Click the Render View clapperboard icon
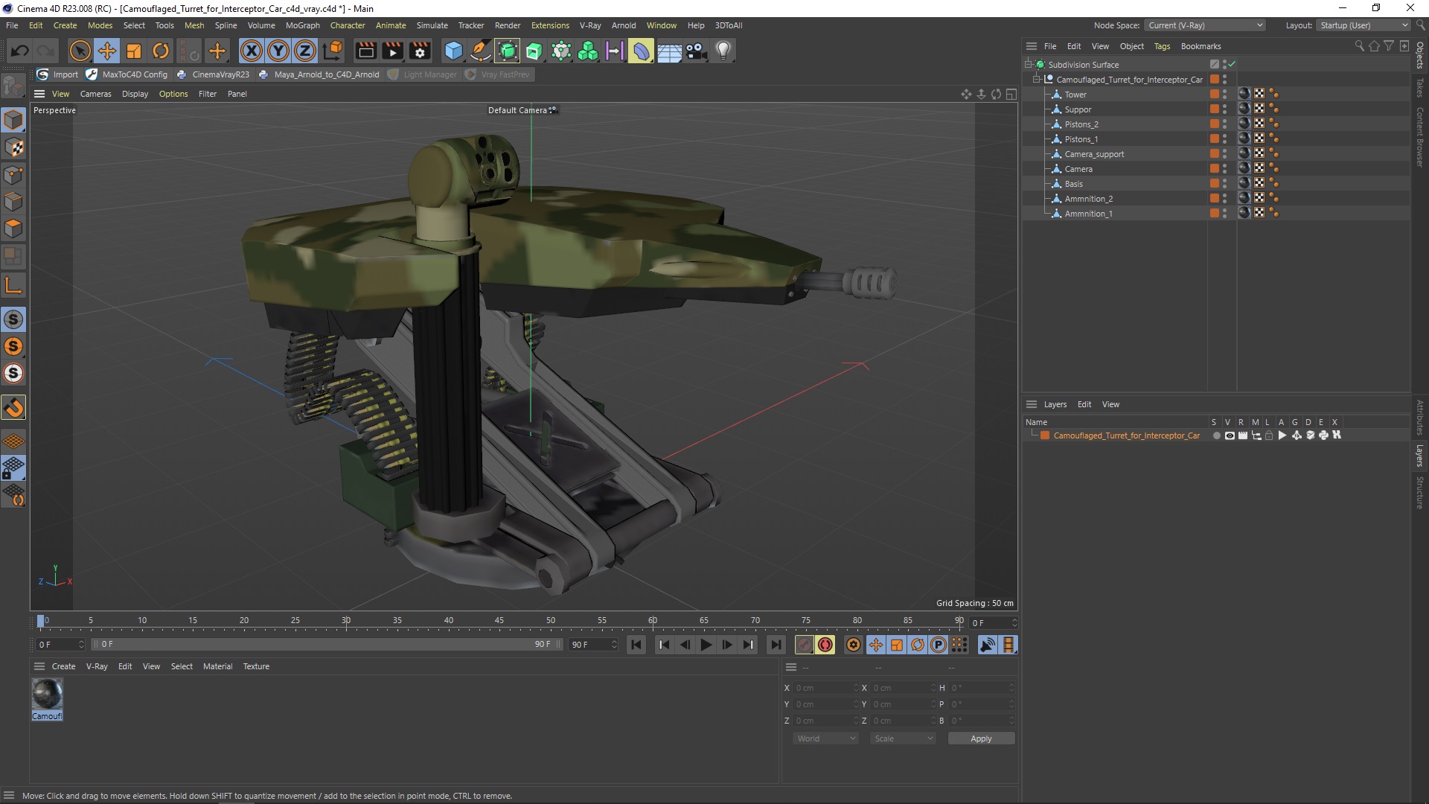This screenshot has width=1429, height=804. coord(365,51)
